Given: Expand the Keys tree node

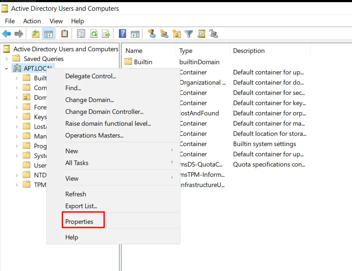Looking at the screenshot, I should point(17,117).
